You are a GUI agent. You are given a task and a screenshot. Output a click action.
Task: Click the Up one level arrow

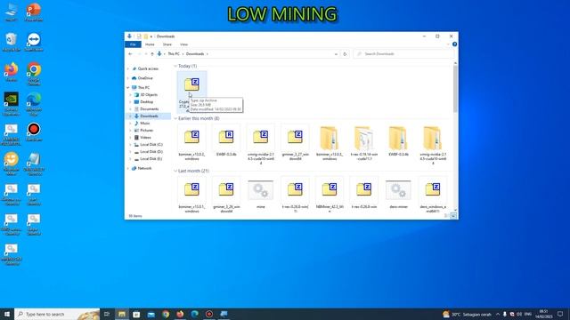click(152, 54)
